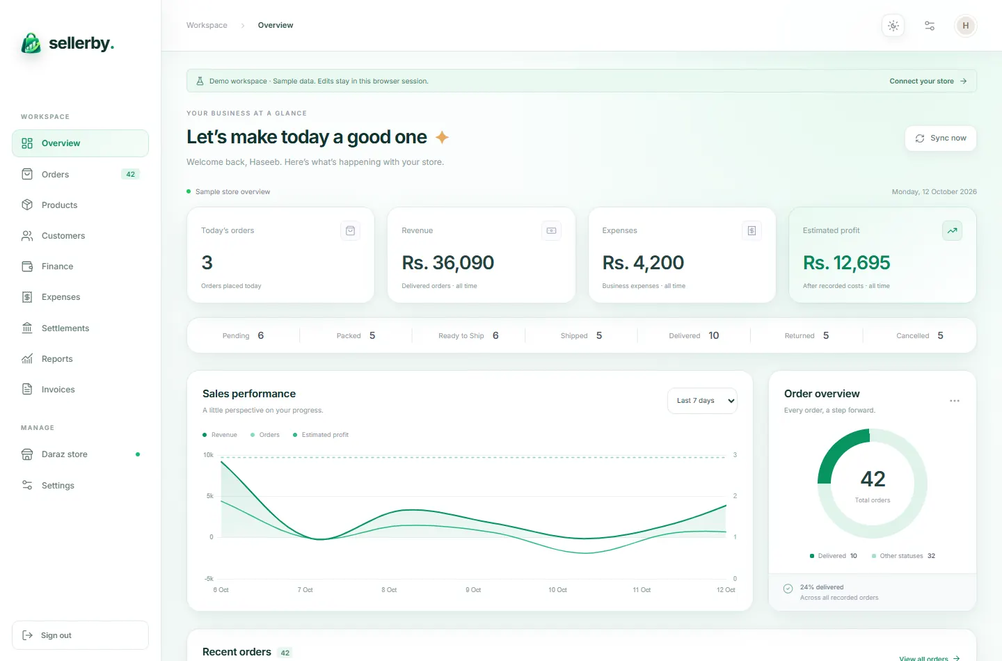
Task: Click the demo workspace flask icon
Action: click(x=200, y=81)
